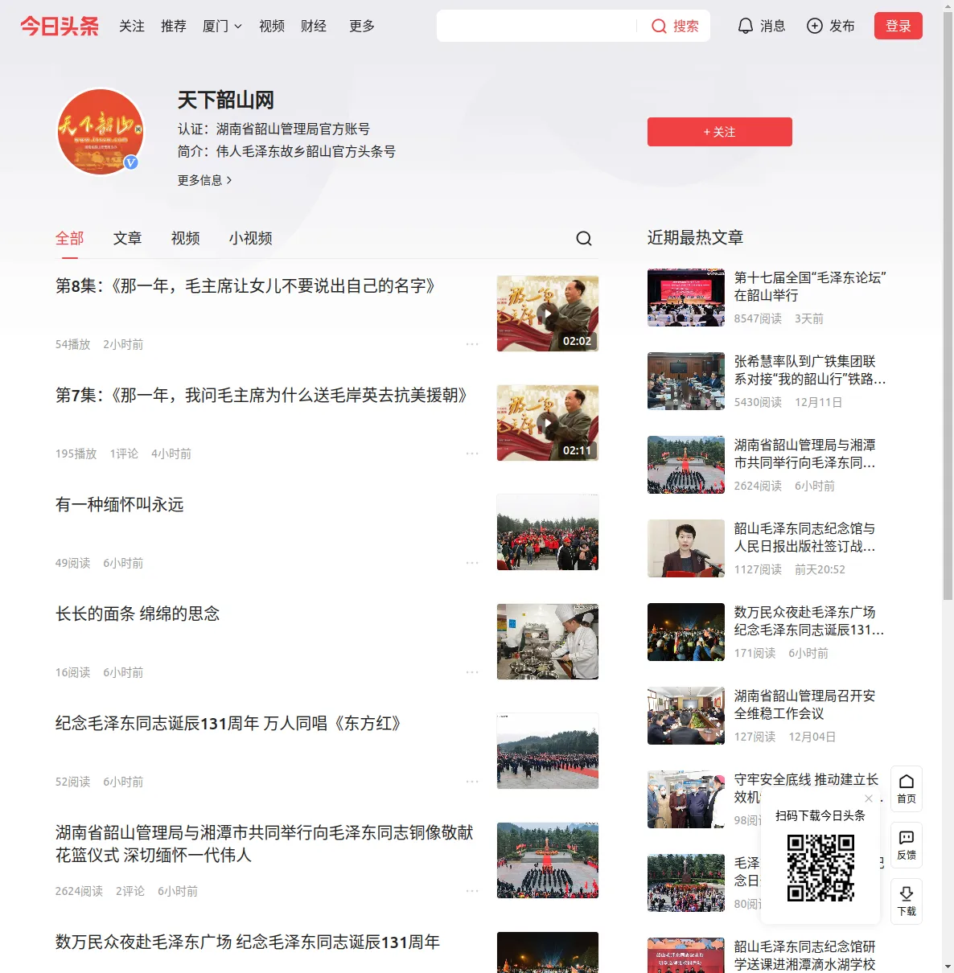Click the verified V badge on avatar
The height and width of the screenshot is (973, 954).
click(x=131, y=162)
